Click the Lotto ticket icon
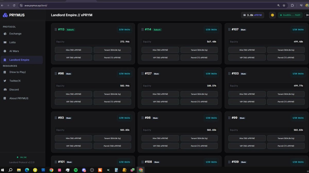The width and height of the screenshot is (309, 173). [5, 42]
